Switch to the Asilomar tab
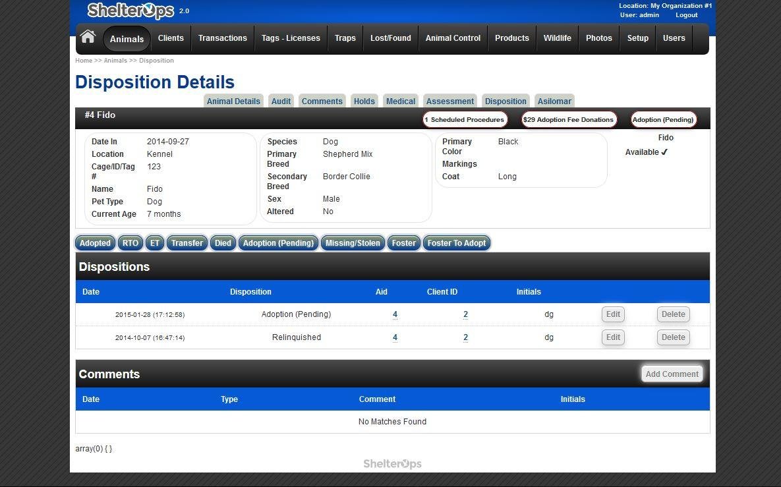 coord(554,101)
